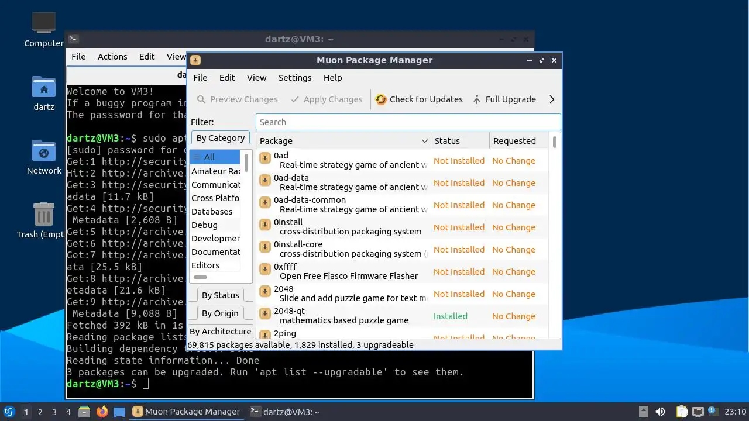
Task: Open the terminal window Edit menu
Action: click(x=147, y=57)
